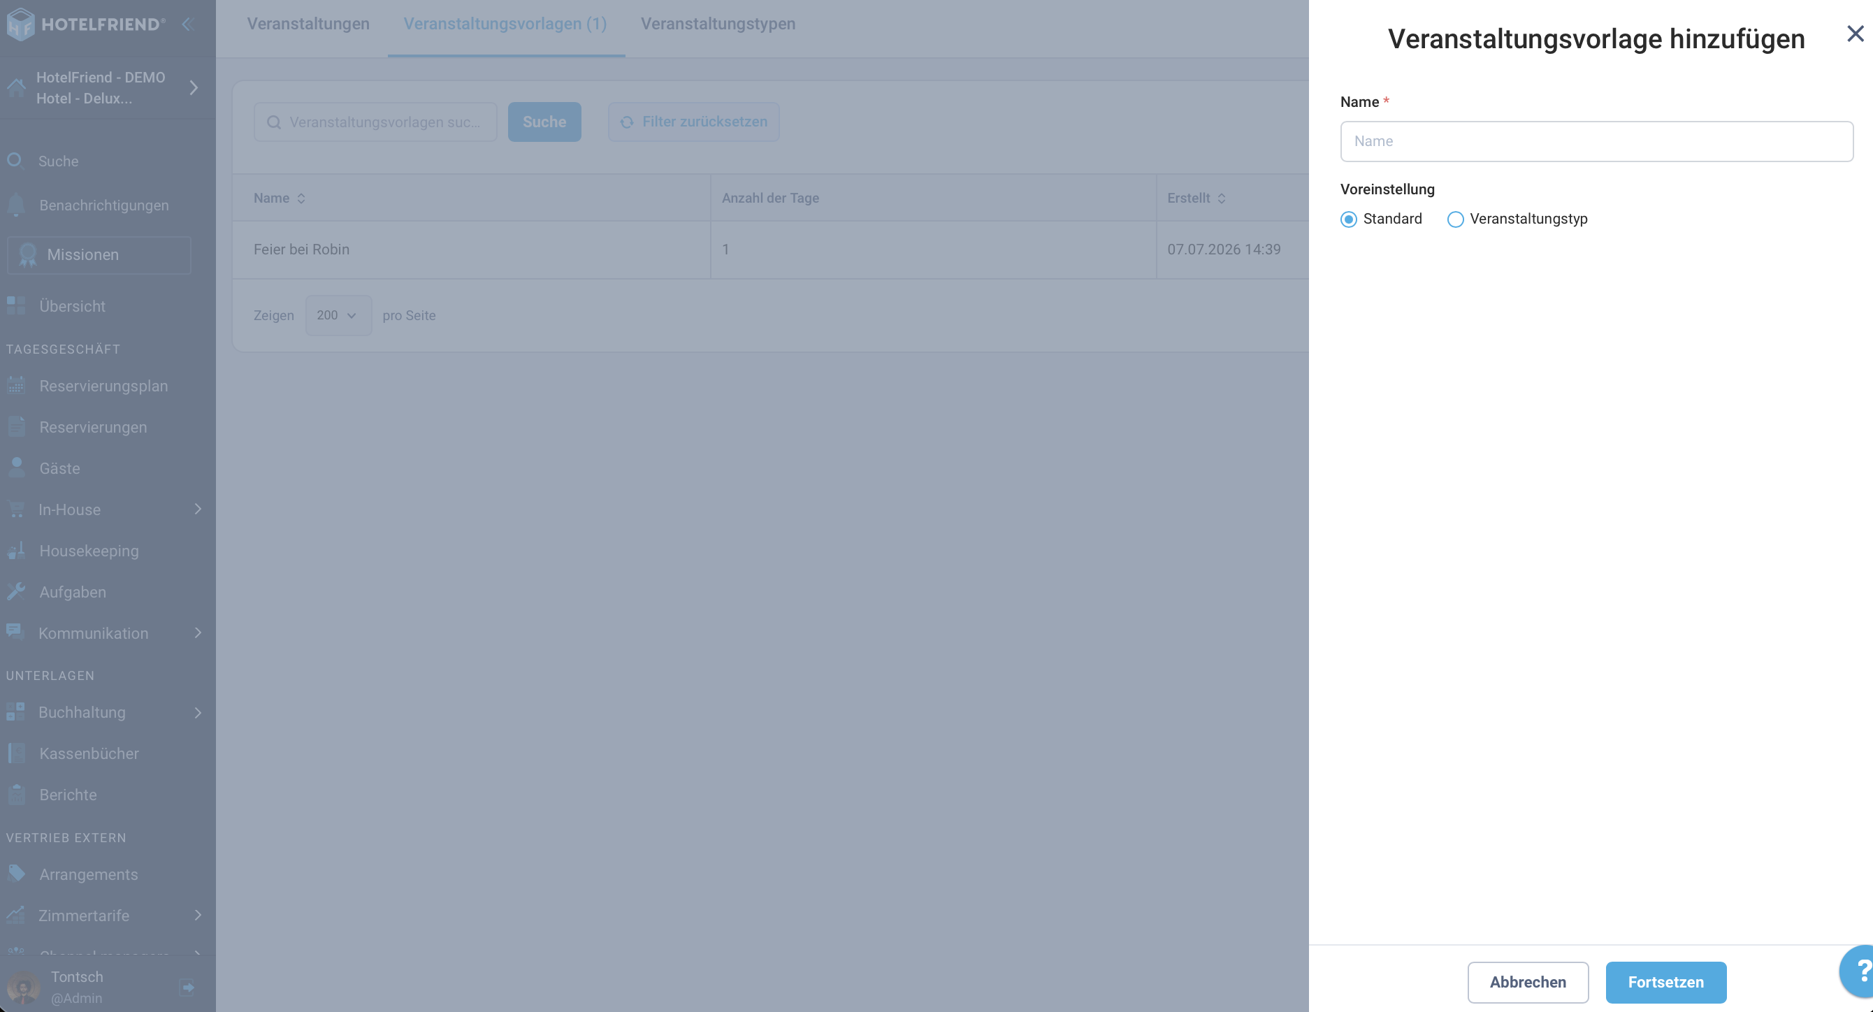Open Kommunikation chat icon
Screen dimensions: 1873x1012
pyautogui.click(x=15, y=632)
